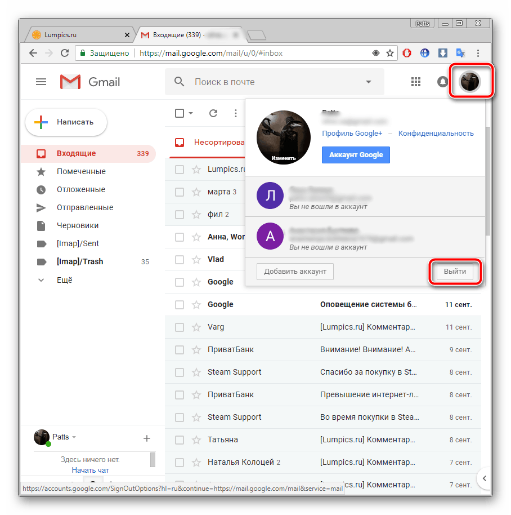Reload the browser page
This screenshot has height=515, width=511.
(x=65, y=53)
